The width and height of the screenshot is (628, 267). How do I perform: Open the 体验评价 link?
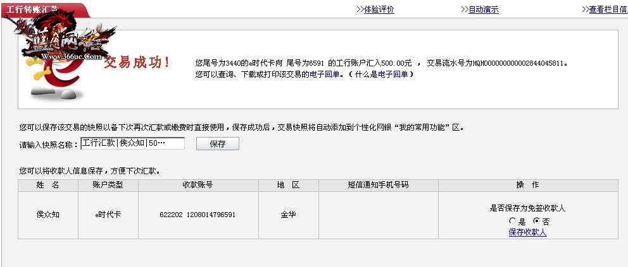(379, 9)
